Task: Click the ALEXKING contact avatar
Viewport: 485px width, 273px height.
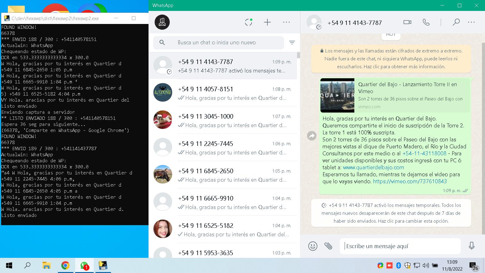Action: click(163, 92)
